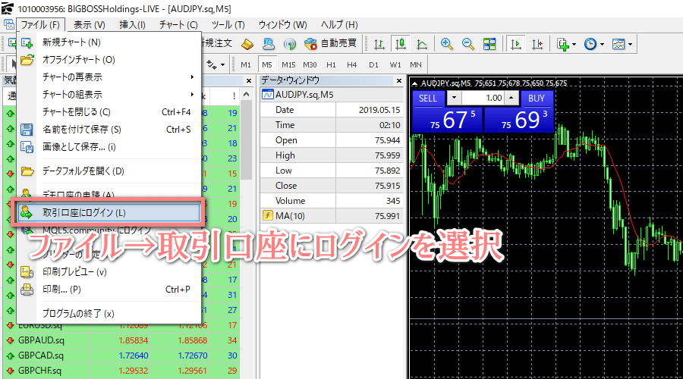Click the BUY button on chart
This screenshot has height=379, width=683.
537,99
